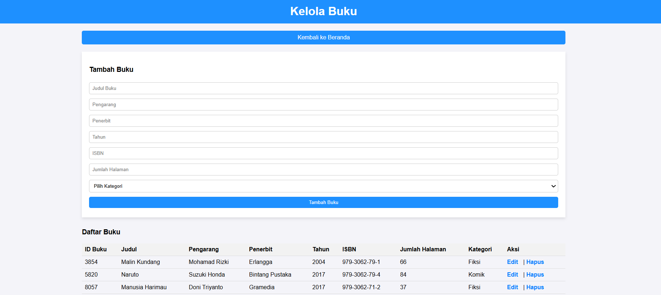Click the Daftar Buku heading
Screen dimensions: 661x295
101,232
